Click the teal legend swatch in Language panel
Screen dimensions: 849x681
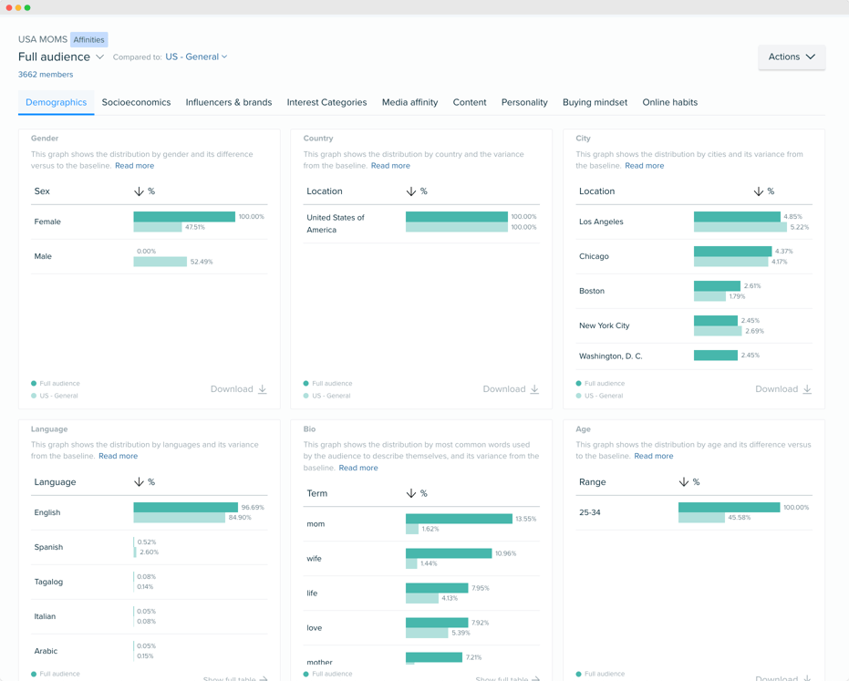33,674
